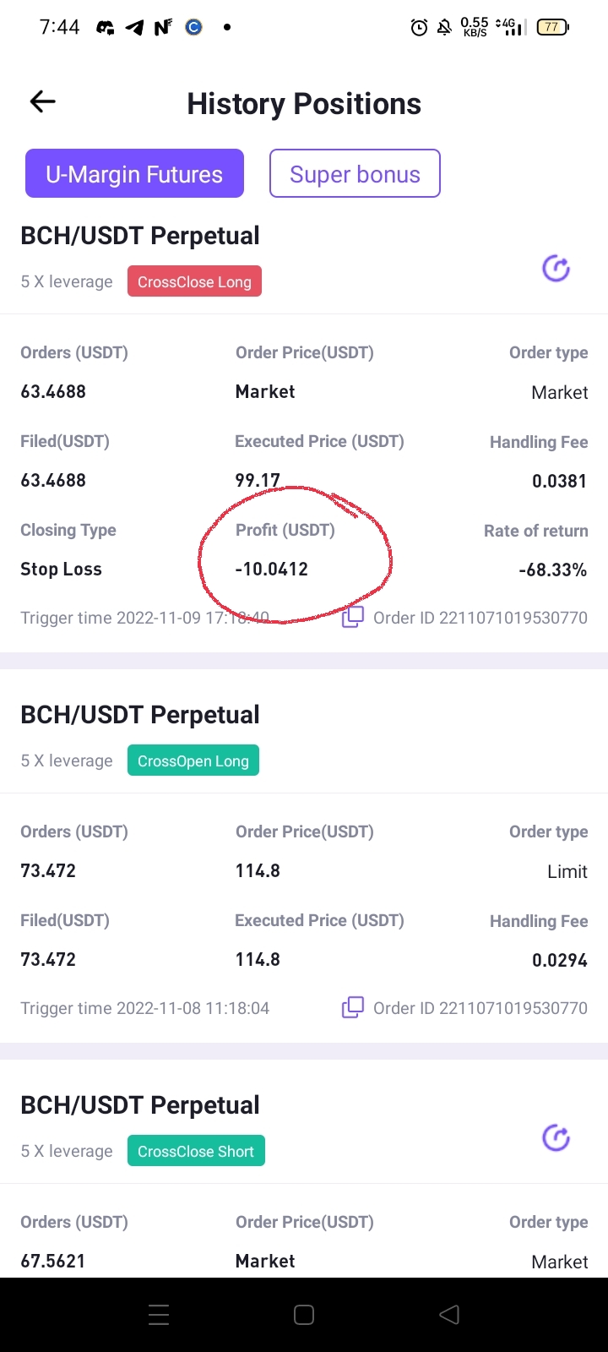Open first BCH/USDT Perpetual heading
This screenshot has height=1352, width=608.
tap(140, 236)
